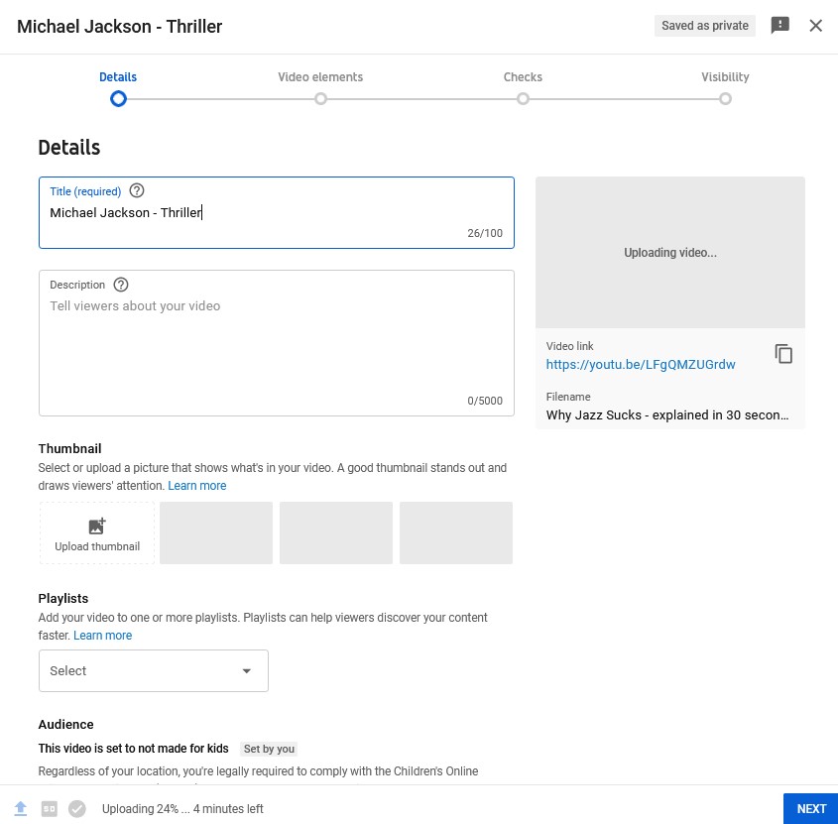Go to the Details step
838x824 pixels.
pyautogui.click(x=118, y=77)
